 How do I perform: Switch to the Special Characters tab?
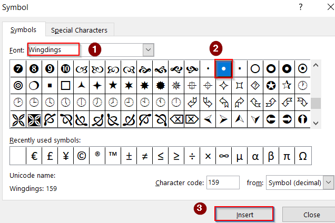pyautogui.click(x=79, y=30)
